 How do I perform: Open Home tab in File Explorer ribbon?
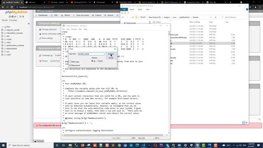click(132, 9)
